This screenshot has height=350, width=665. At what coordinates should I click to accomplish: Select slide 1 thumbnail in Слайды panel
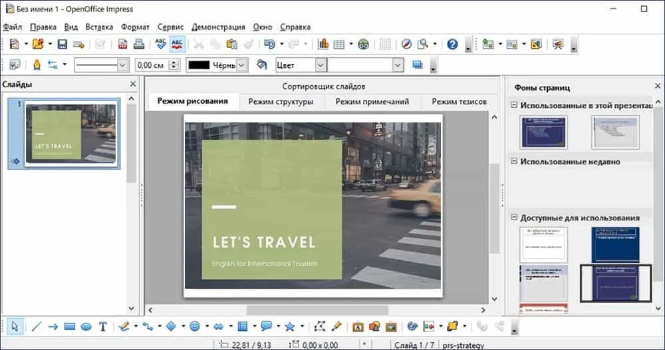[x=71, y=134]
